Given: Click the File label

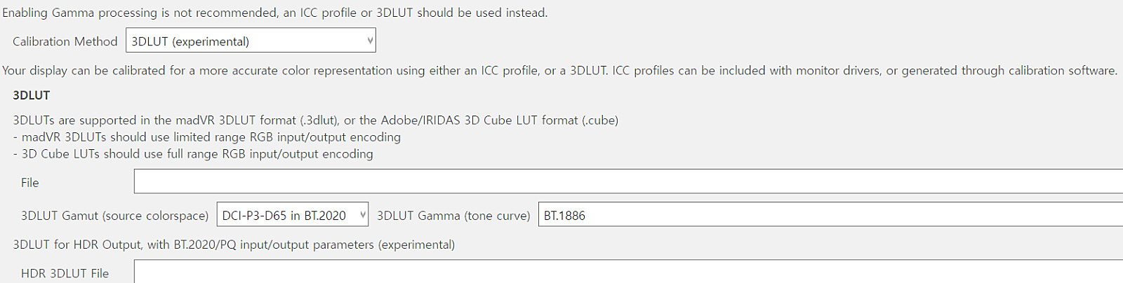Looking at the screenshot, I should [29, 183].
